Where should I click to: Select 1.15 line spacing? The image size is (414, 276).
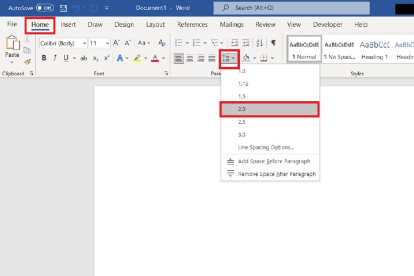270,84
